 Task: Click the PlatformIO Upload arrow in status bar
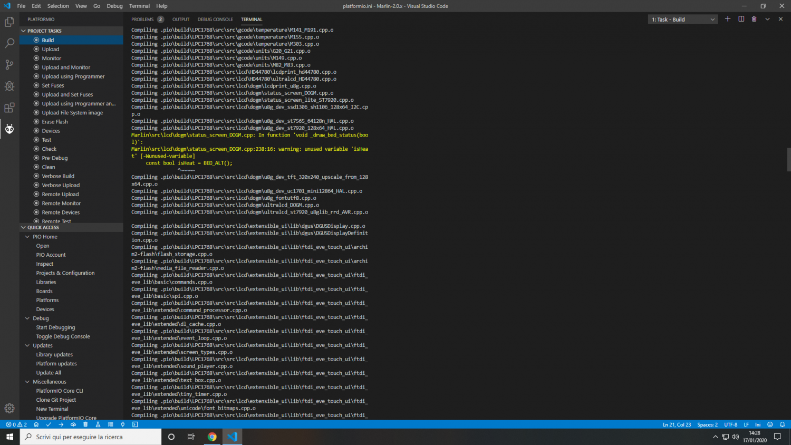pos(61,424)
